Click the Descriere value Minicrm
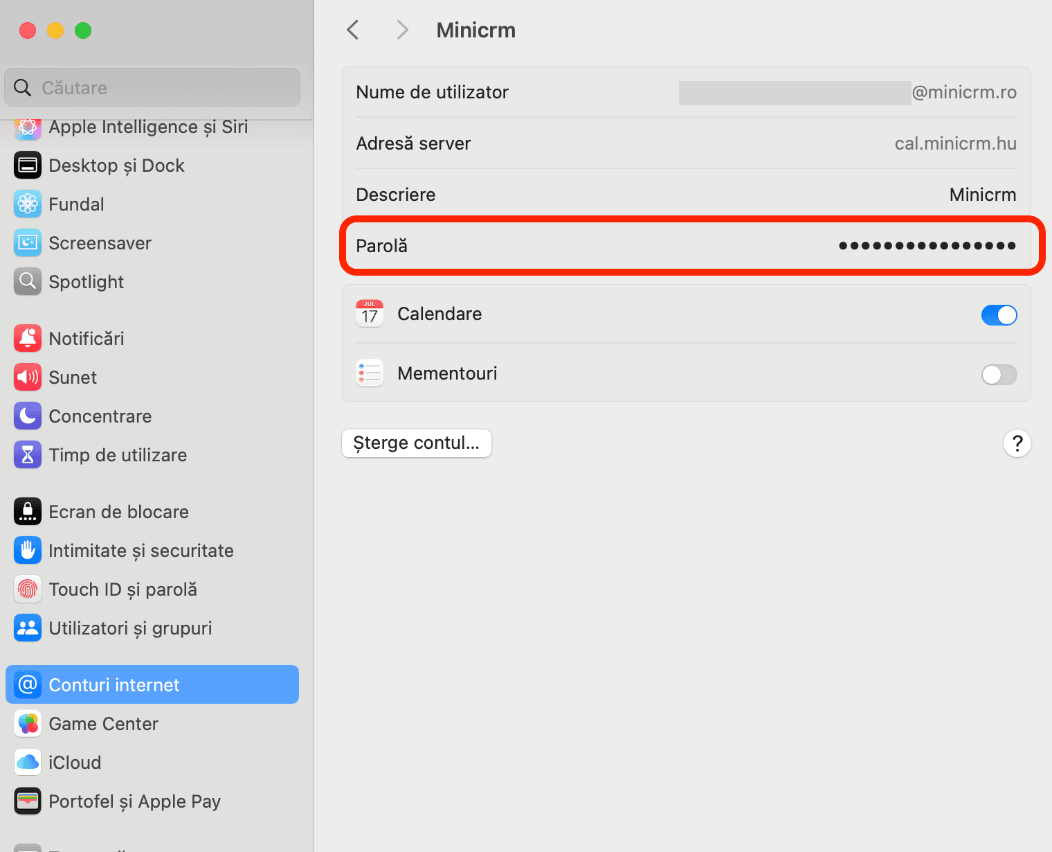Viewport: 1052px width, 852px height. coord(983,195)
